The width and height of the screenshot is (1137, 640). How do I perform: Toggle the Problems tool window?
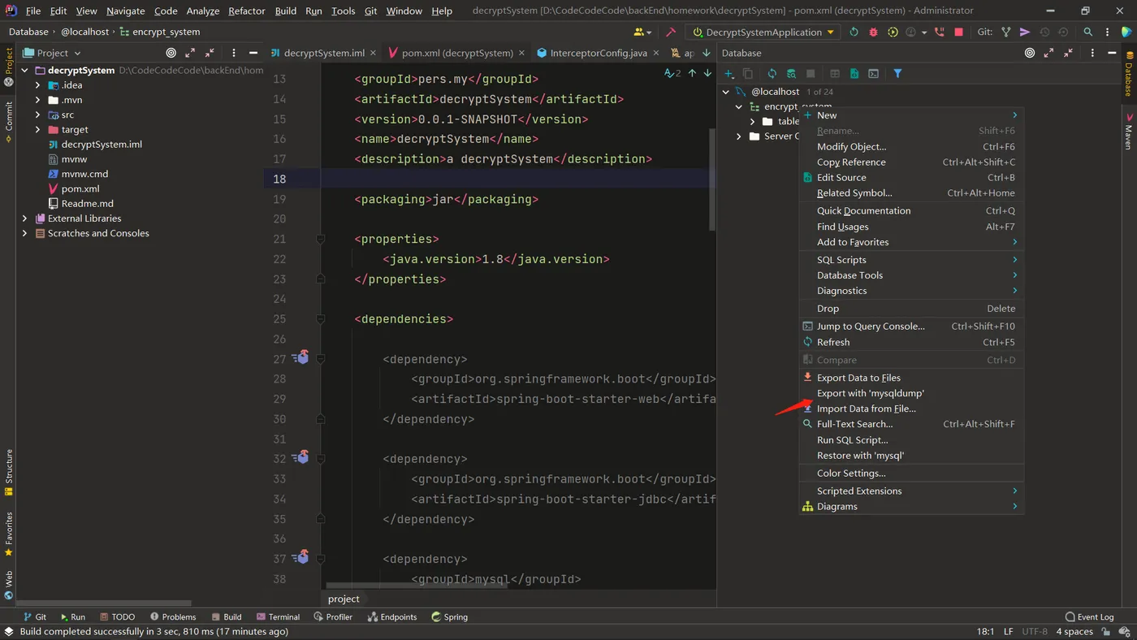tap(173, 616)
